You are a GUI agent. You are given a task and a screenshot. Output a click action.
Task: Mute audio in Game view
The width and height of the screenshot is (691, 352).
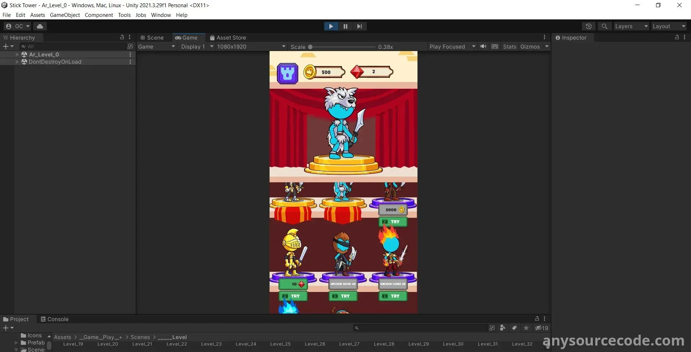point(483,46)
